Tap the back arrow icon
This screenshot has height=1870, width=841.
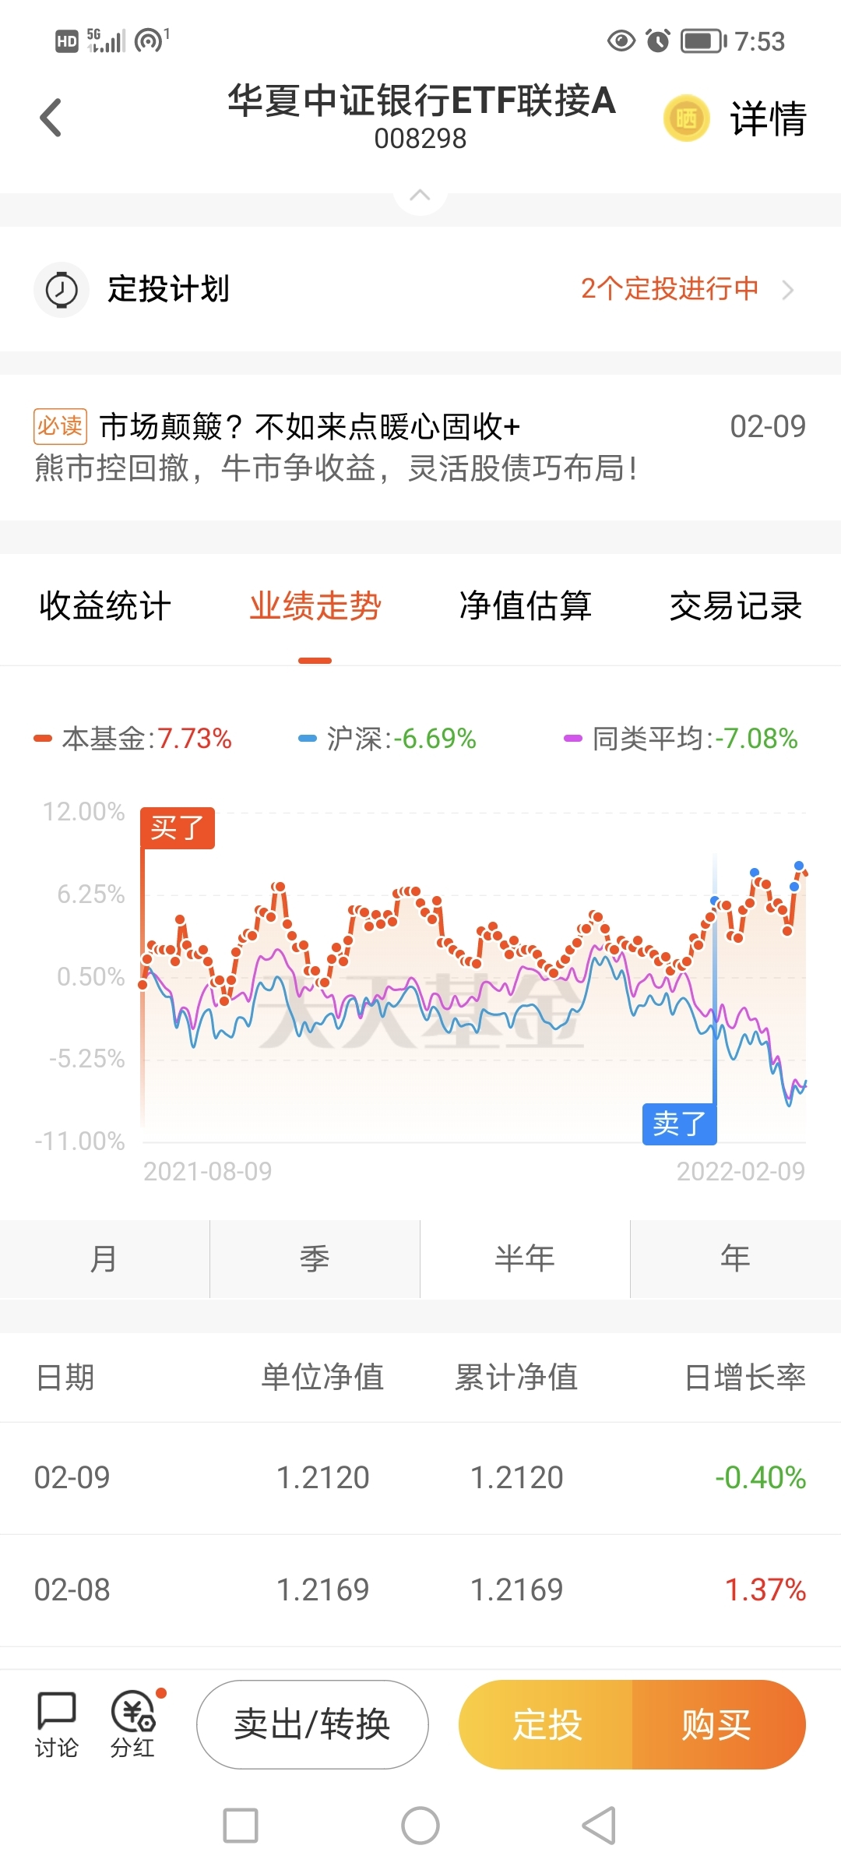51,118
